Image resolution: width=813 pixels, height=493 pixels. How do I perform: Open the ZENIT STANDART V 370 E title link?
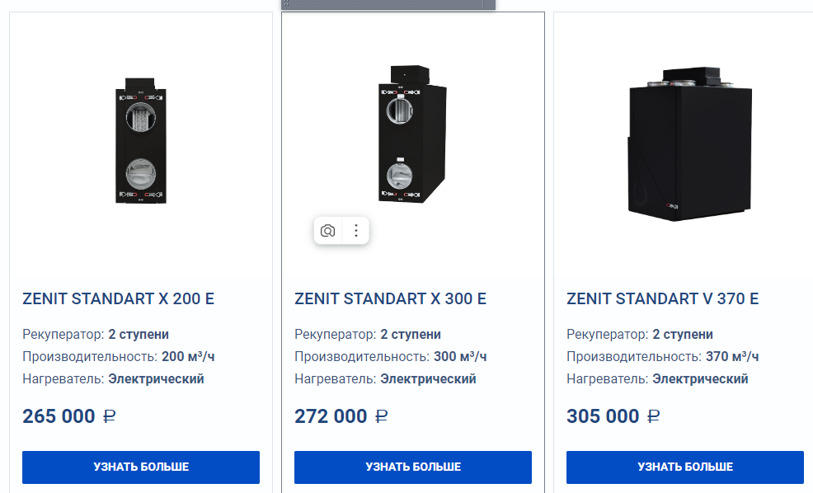(x=662, y=298)
